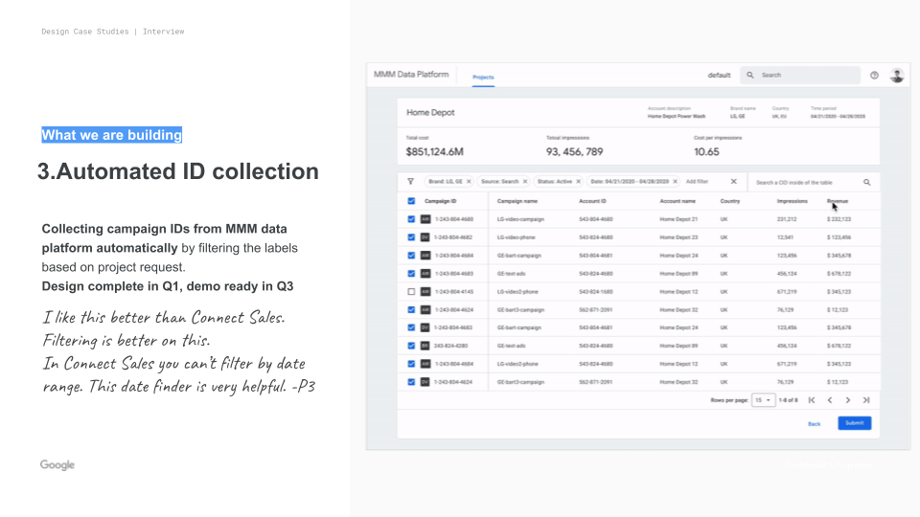Screen dimensions: 920x517
Task: Click the $ 232,123 revenue value
Action: pos(839,219)
